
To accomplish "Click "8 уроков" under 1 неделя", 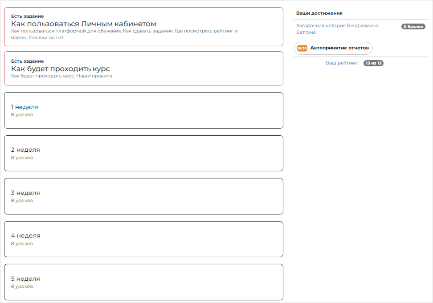I will click(x=22, y=114).
